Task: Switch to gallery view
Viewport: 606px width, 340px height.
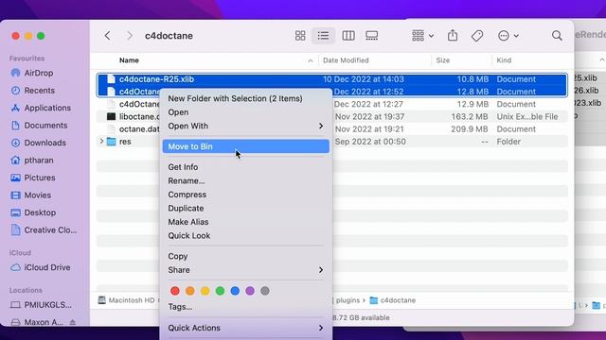Action: (x=372, y=36)
